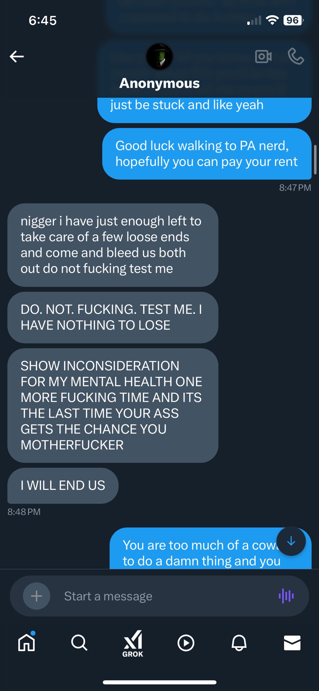Focus the Start a message field

tap(159, 596)
